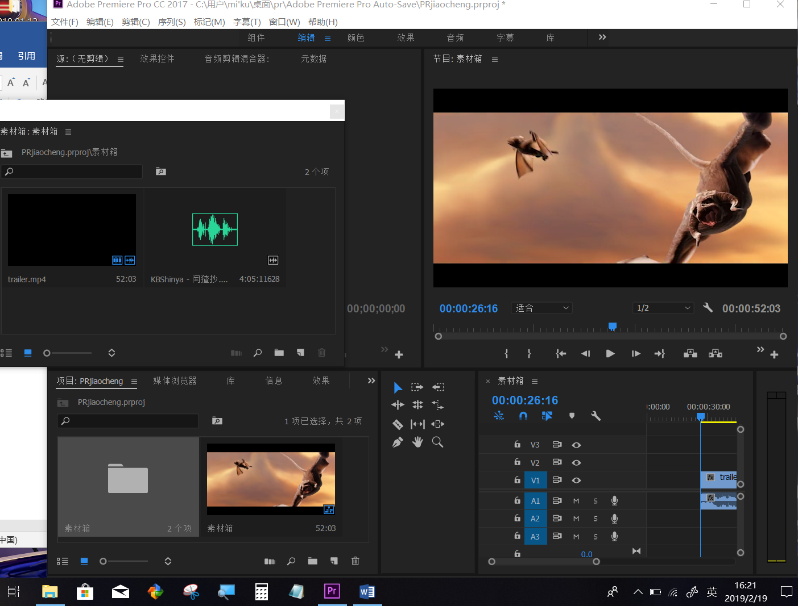Open the 项目 PRjiaocheng panel menu
This screenshot has width=798, height=606.
click(134, 381)
